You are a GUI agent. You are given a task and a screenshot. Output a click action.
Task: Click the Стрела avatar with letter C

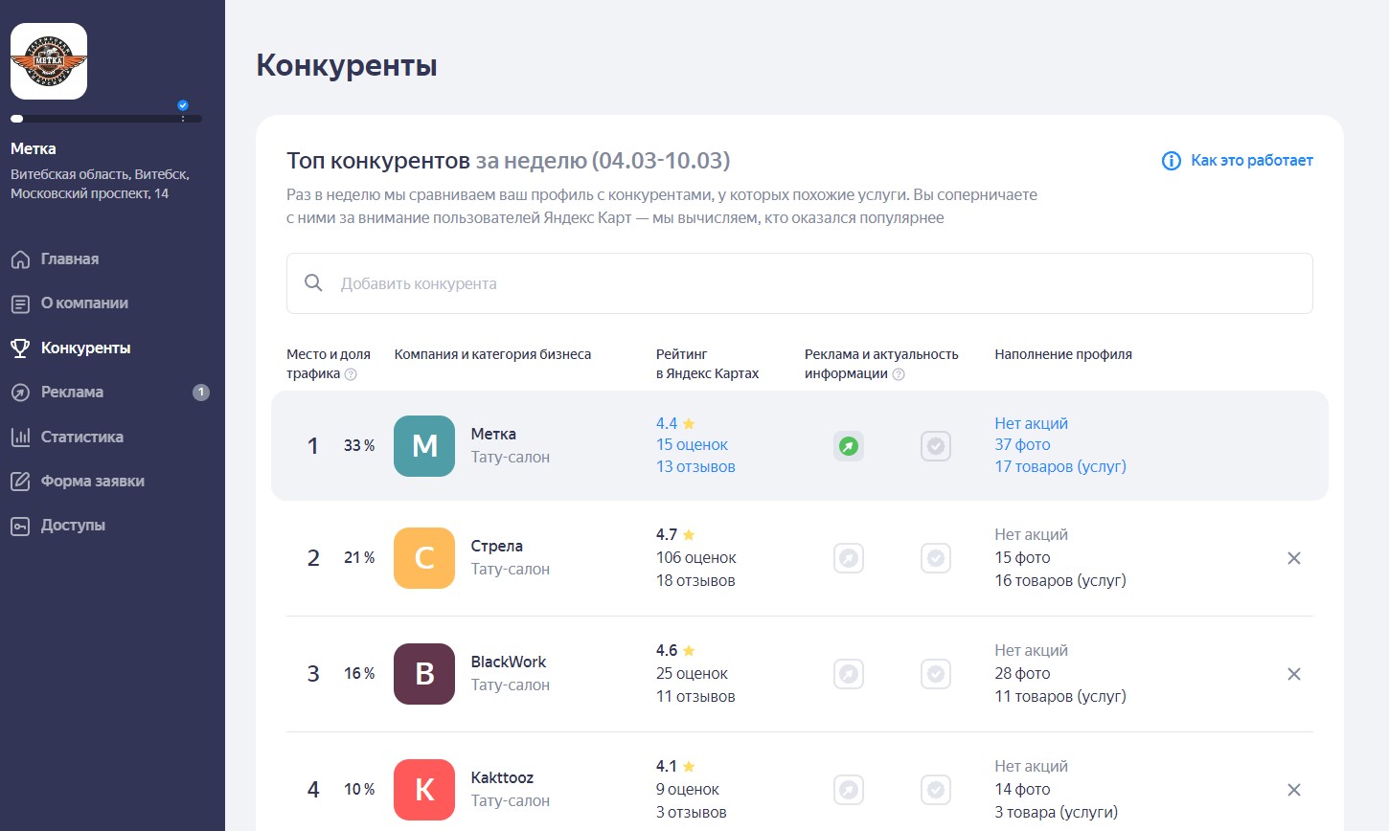[x=424, y=558]
